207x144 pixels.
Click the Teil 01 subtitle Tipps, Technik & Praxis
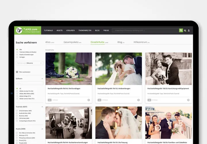tap(64, 94)
